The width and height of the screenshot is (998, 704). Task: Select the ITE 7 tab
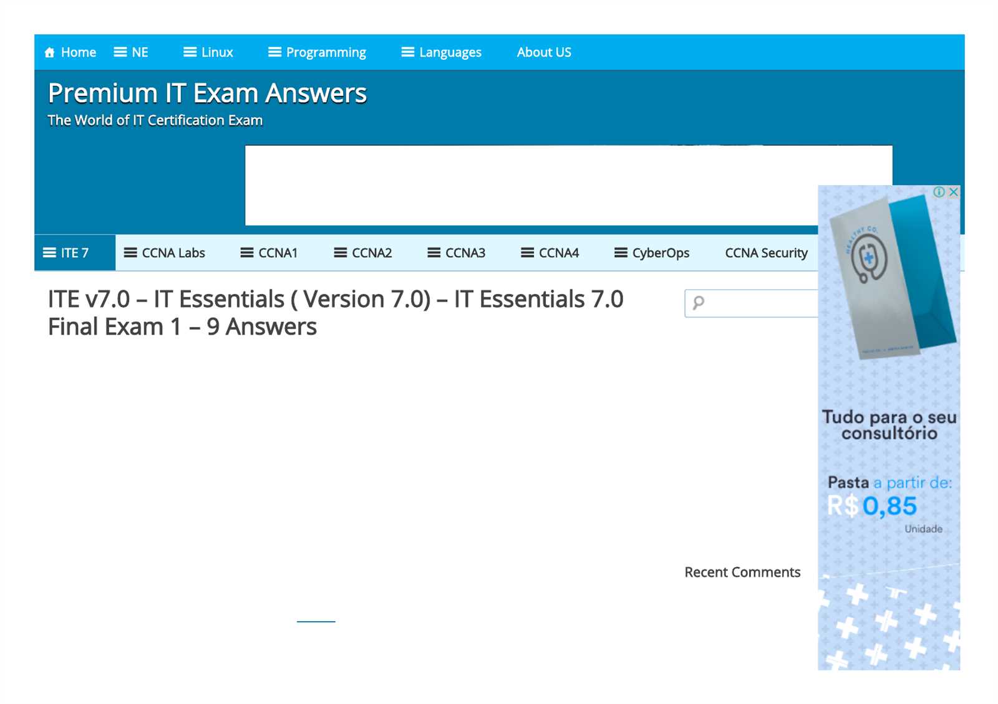75,253
